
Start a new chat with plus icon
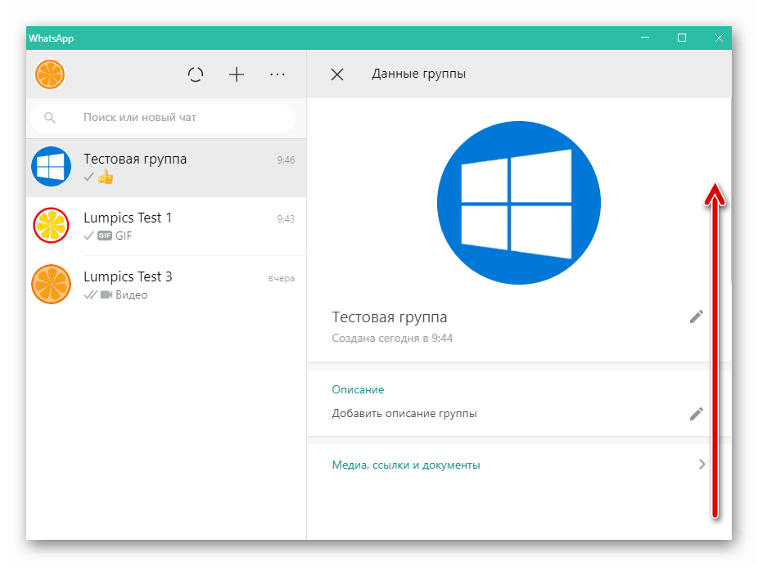(x=237, y=74)
